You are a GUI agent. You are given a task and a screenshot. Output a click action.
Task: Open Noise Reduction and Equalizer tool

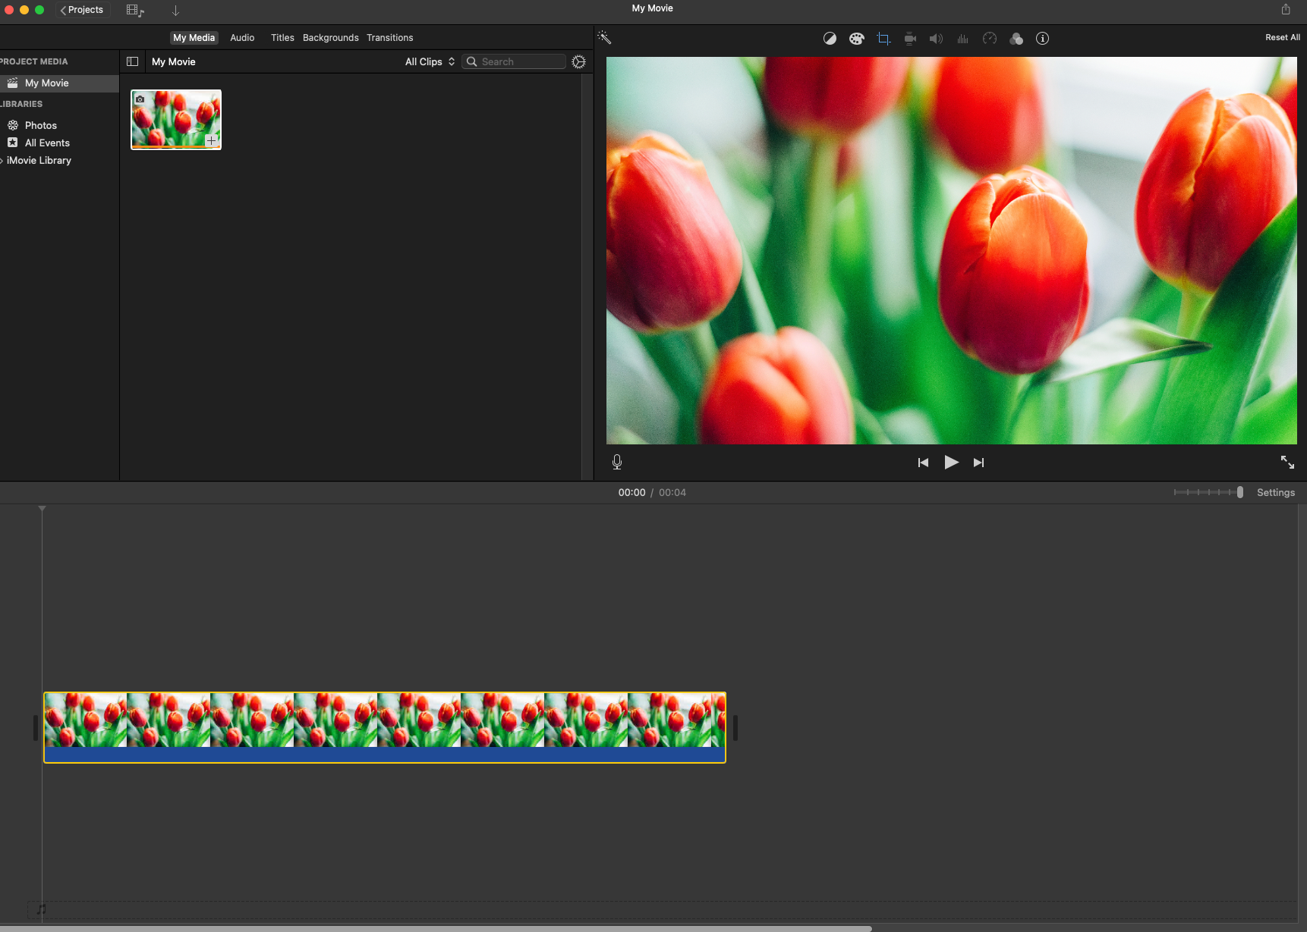pyautogui.click(x=962, y=39)
